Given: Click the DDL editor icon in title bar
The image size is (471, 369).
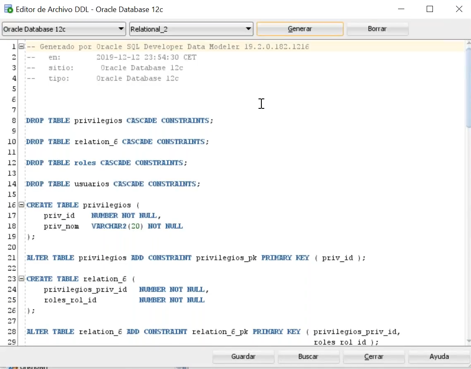Looking at the screenshot, I should (x=8, y=9).
